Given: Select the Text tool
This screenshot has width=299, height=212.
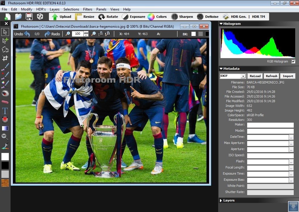Looking at the screenshot, I should pos(5,111).
